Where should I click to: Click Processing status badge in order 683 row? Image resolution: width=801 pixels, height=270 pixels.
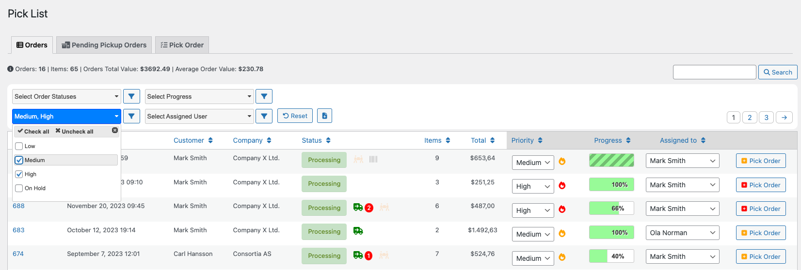[324, 231]
